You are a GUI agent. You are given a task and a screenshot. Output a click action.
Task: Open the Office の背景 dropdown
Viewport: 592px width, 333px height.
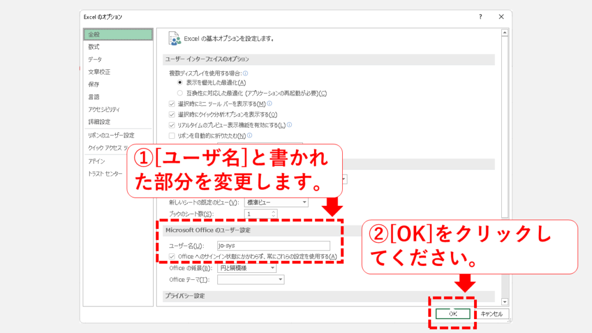247,268
